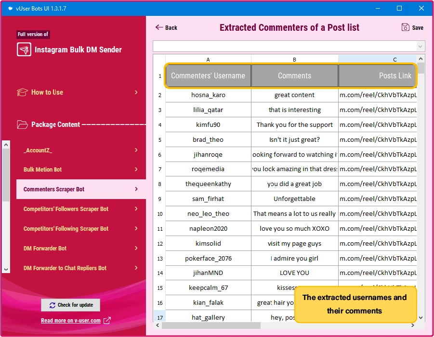Select the napleon2020 username cell
The image size is (434, 337).
(x=208, y=229)
